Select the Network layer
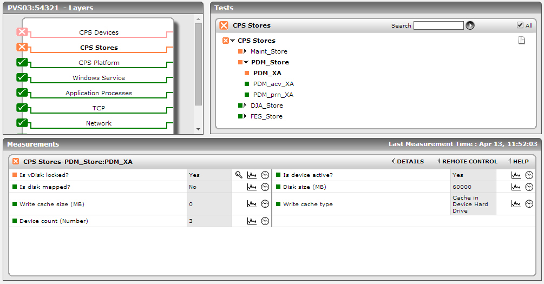The width and height of the screenshot is (544, 284). [99, 123]
